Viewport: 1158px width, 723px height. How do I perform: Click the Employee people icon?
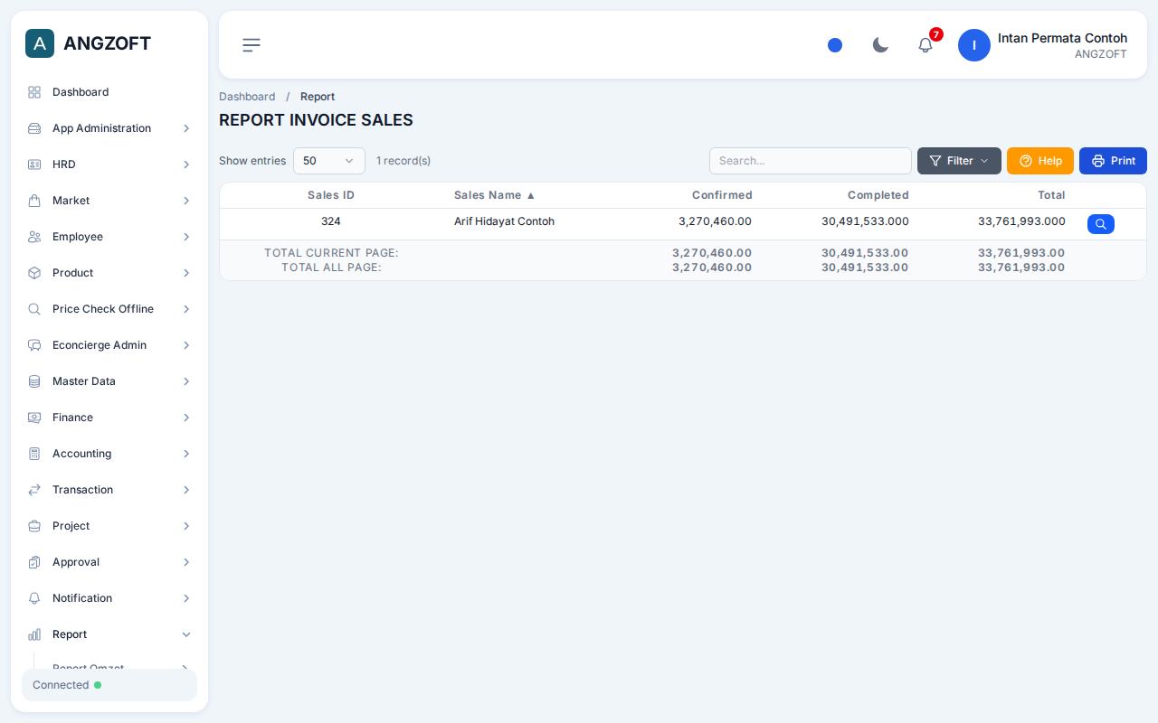pyautogui.click(x=34, y=237)
